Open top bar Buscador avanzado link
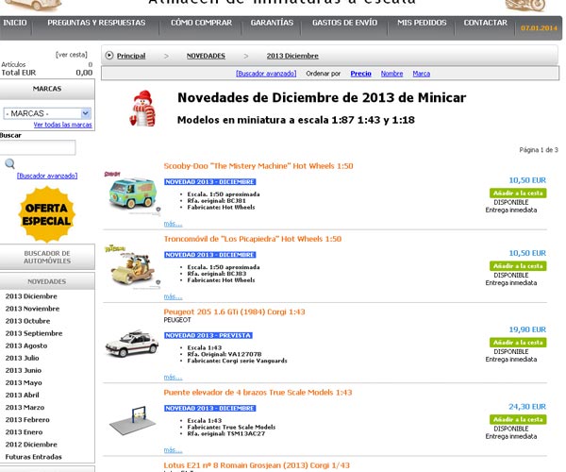The height and width of the screenshot is (472, 566). (266, 74)
